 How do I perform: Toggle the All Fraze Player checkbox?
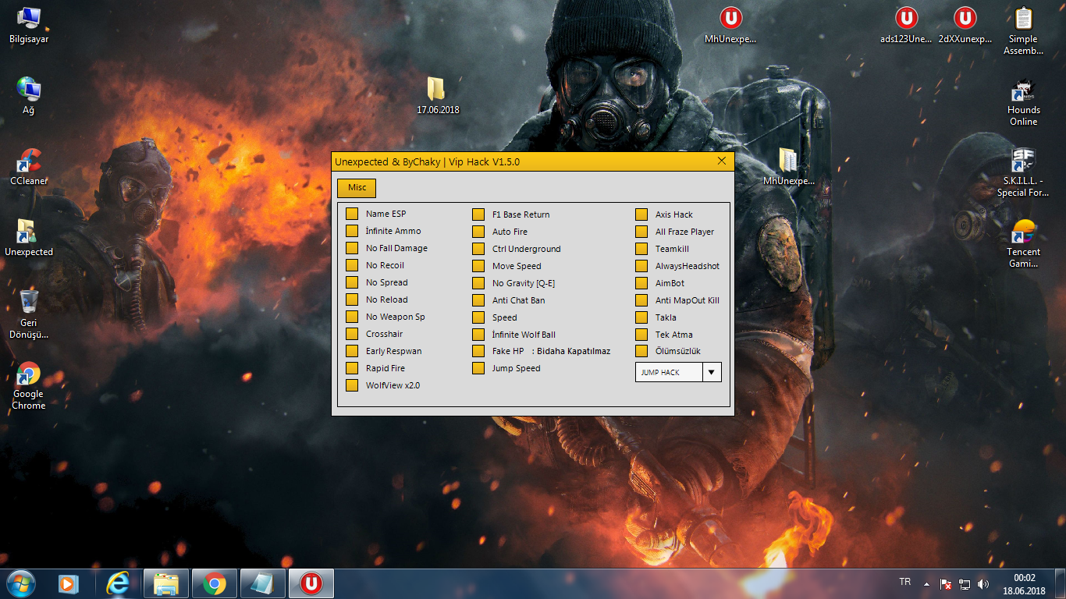tap(641, 232)
